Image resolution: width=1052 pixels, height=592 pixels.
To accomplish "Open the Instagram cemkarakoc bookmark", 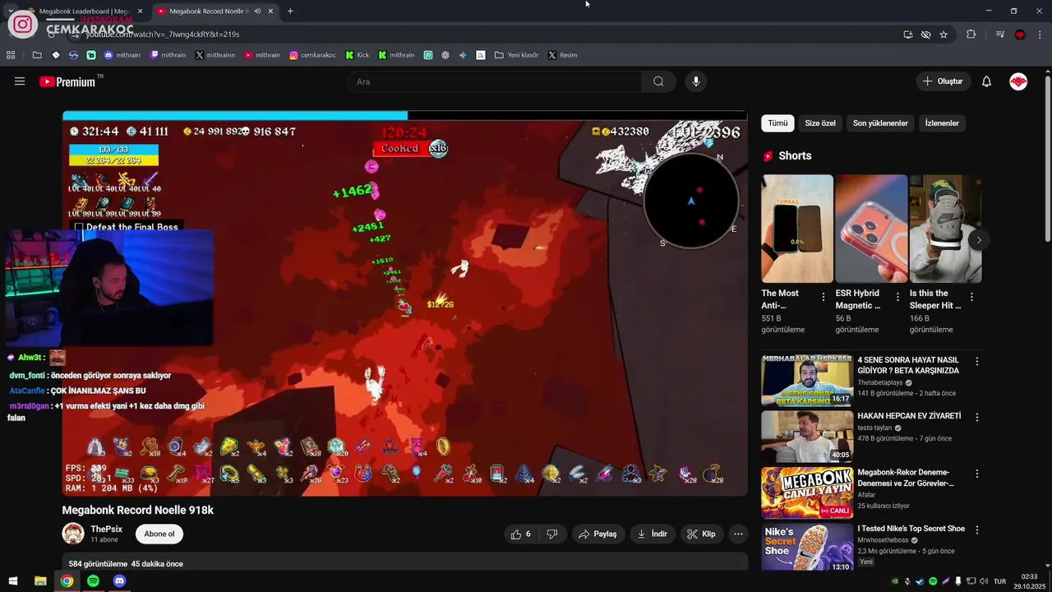I will click(312, 55).
